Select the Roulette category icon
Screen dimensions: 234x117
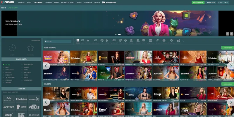(x=125, y=40)
